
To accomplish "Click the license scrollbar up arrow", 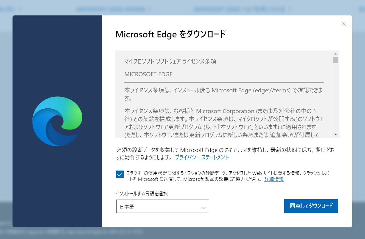I will pos(336,54).
